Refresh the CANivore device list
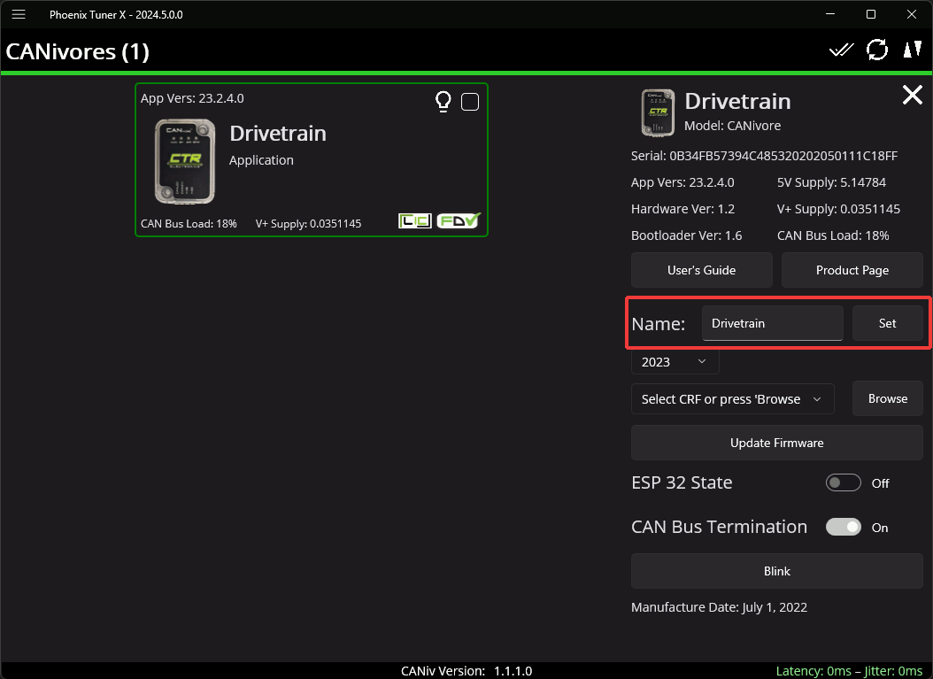 (x=877, y=50)
